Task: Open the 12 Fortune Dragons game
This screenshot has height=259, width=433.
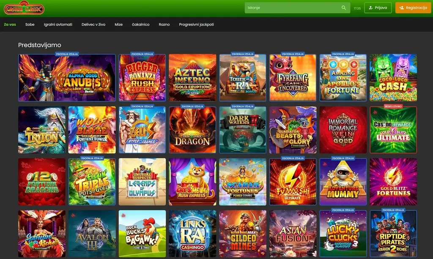Action: pyautogui.click(x=42, y=182)
